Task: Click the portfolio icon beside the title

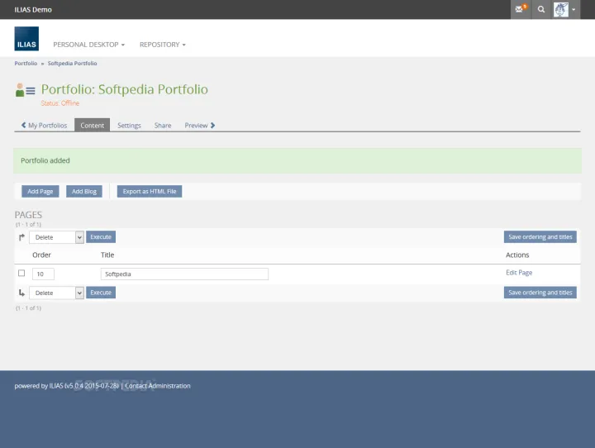Action: (x=25, y=90)
